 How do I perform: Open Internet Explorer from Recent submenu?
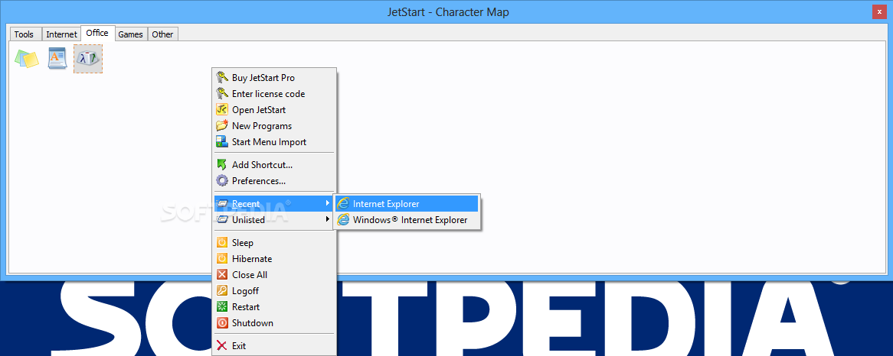pos(407,203)
